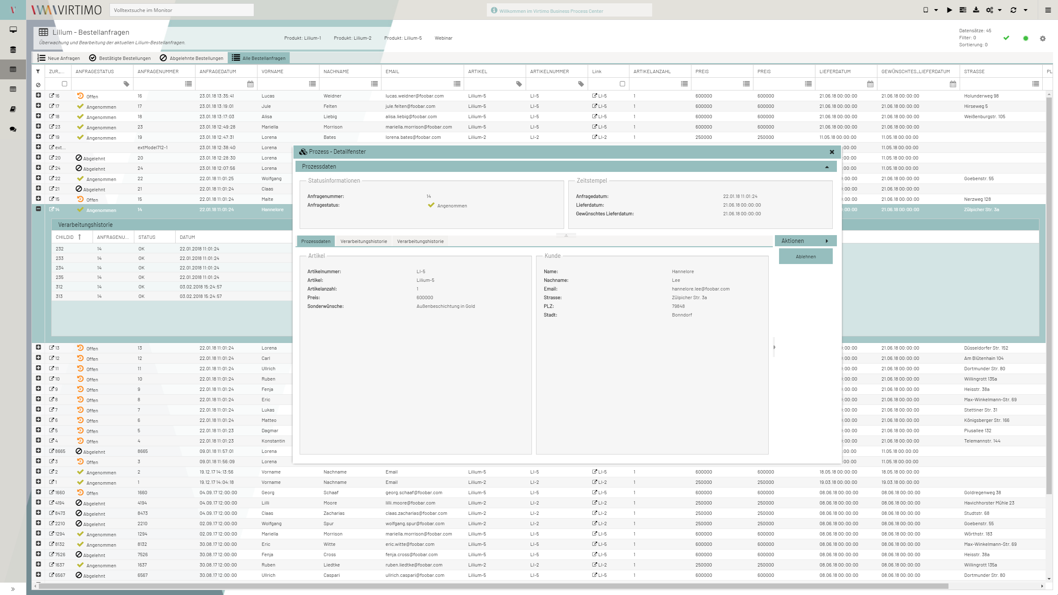Click the play icon in top toolbar
This screenshot has width=1058, height=595.
pos(949,10)
